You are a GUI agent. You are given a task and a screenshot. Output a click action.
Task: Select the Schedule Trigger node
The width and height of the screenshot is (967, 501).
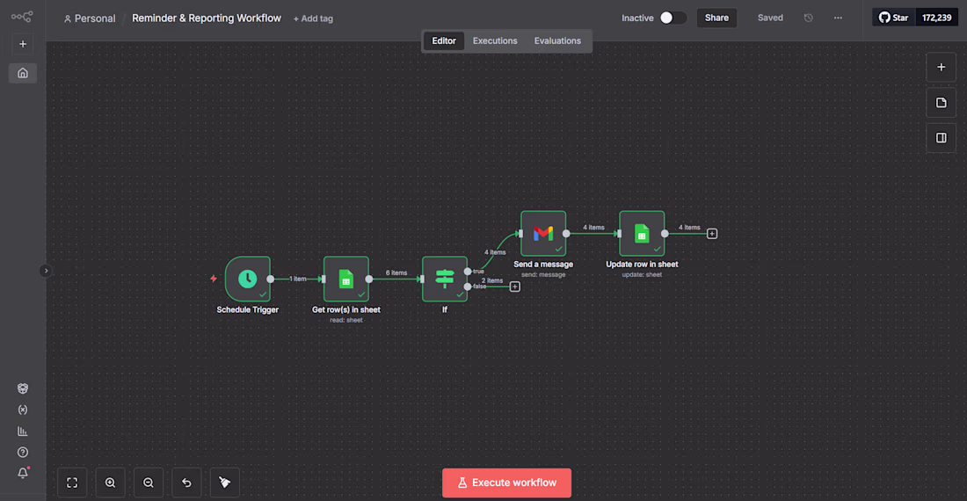(247, 280)
